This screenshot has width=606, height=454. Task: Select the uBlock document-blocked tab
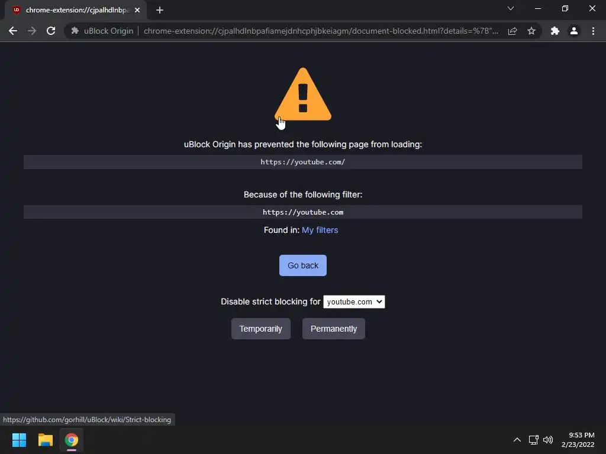pyautogui.click(x=76, y=10)
